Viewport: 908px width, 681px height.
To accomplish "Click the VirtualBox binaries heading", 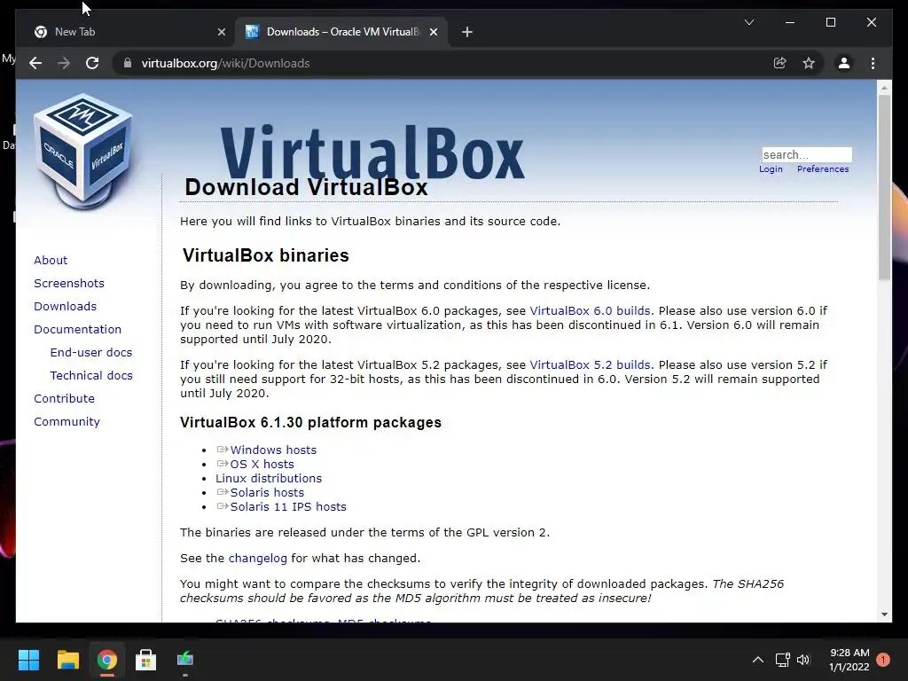I will point(266,255).
